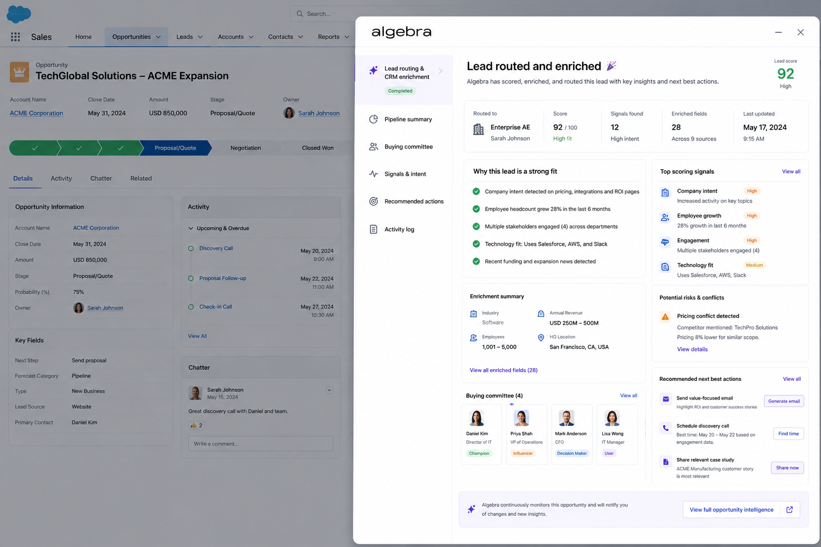Toggle the Discovery Call task circle

[191, 248]
